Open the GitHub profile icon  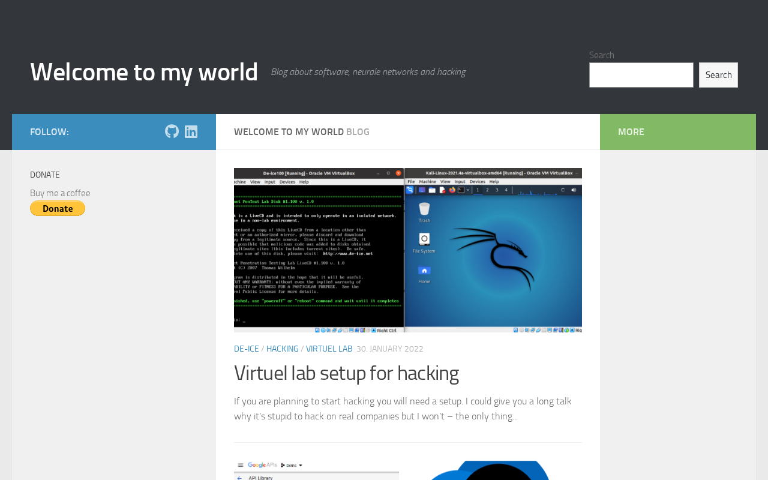coord(172,131)
